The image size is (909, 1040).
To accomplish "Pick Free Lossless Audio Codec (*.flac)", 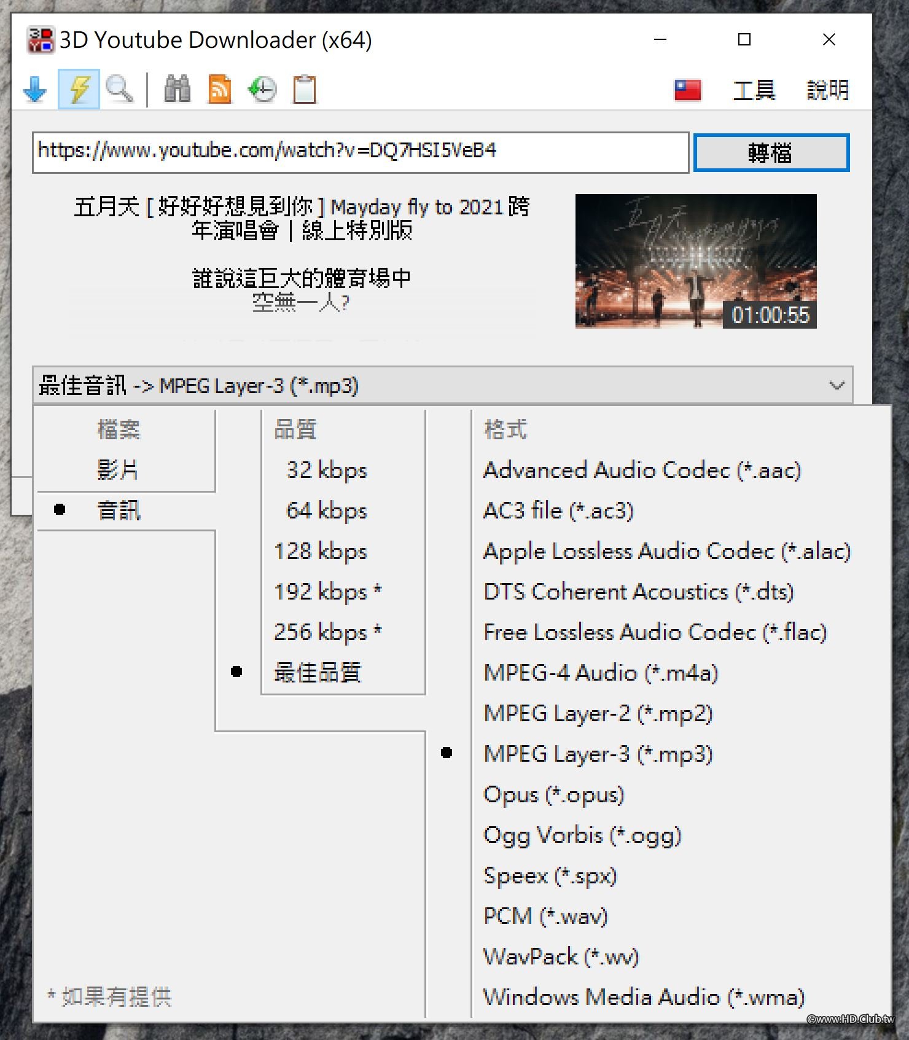I will [655, 632].
